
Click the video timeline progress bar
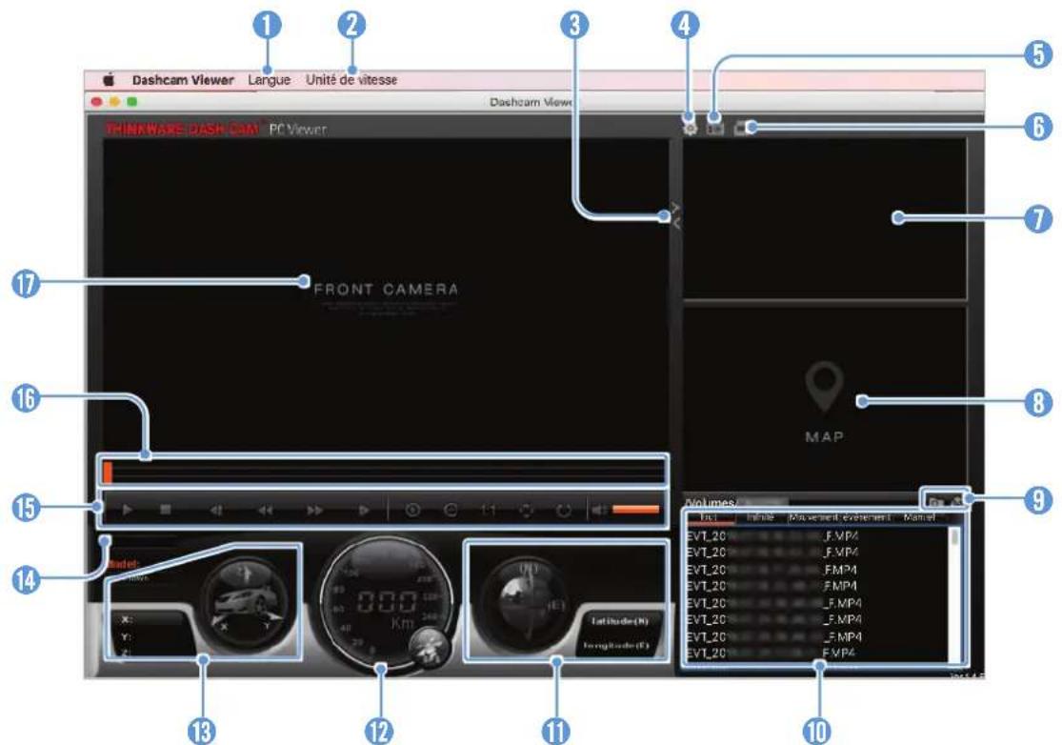click(383, 471)
